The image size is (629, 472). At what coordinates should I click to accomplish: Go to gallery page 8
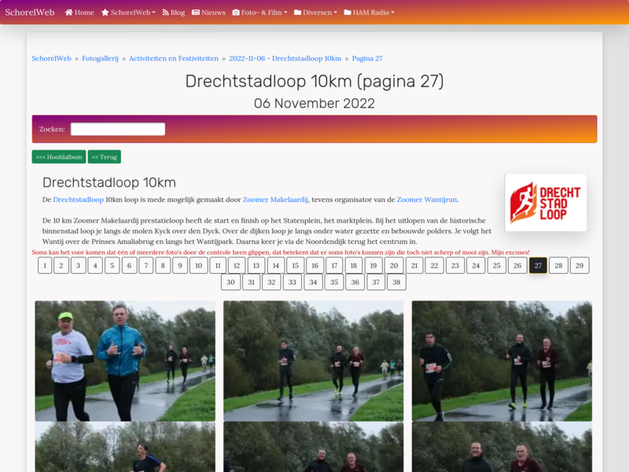163,265
